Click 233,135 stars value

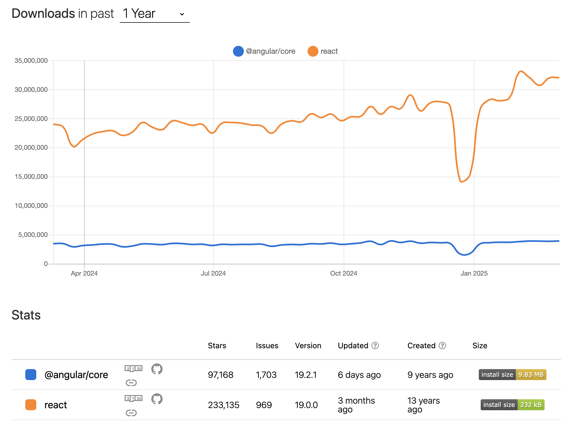[x=224, y=405]
